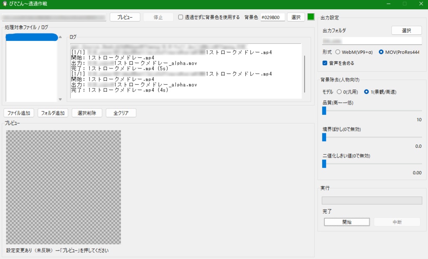Click 選択 button for 出力フォルダ

[406, 30]
